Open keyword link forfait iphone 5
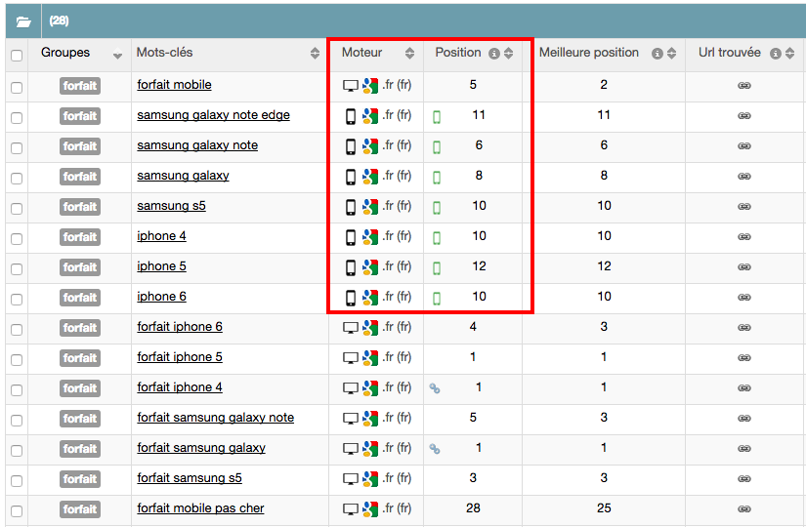 (x=180, y=357)
